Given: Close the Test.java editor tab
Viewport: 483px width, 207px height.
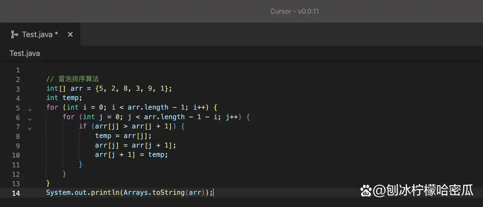Looking at the screenshot, I should tap(70, 34).
